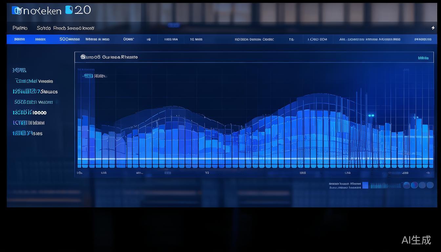Click the last round icon below the chart

pos(430,185)
